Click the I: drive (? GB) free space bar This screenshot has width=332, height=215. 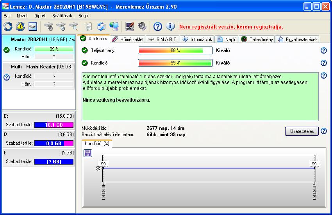pos(54,161)
